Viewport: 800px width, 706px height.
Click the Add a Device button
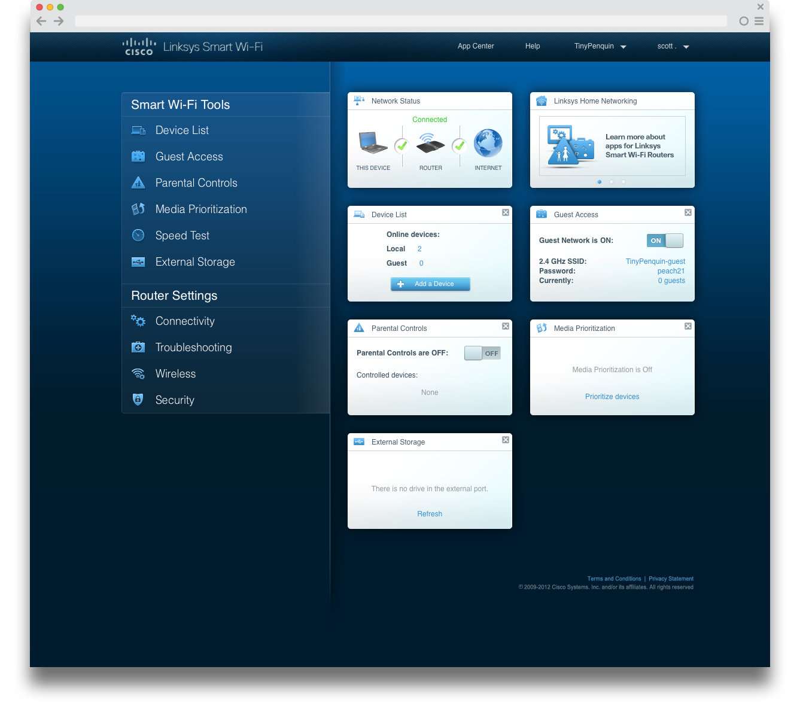(430, 284)
